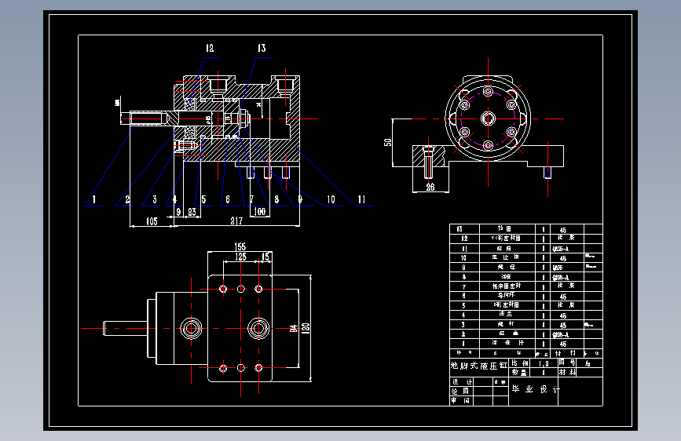Click the 50 height dimension on end view
The image size is (681, 441).
[388, 142]
